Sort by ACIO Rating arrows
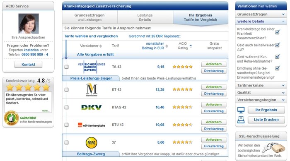 pyautogui.click(x=191, y=46)
